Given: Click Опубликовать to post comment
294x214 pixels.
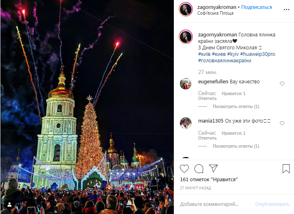Looking at the screenshot, I should pyautogui.click(x=272, y=204).
